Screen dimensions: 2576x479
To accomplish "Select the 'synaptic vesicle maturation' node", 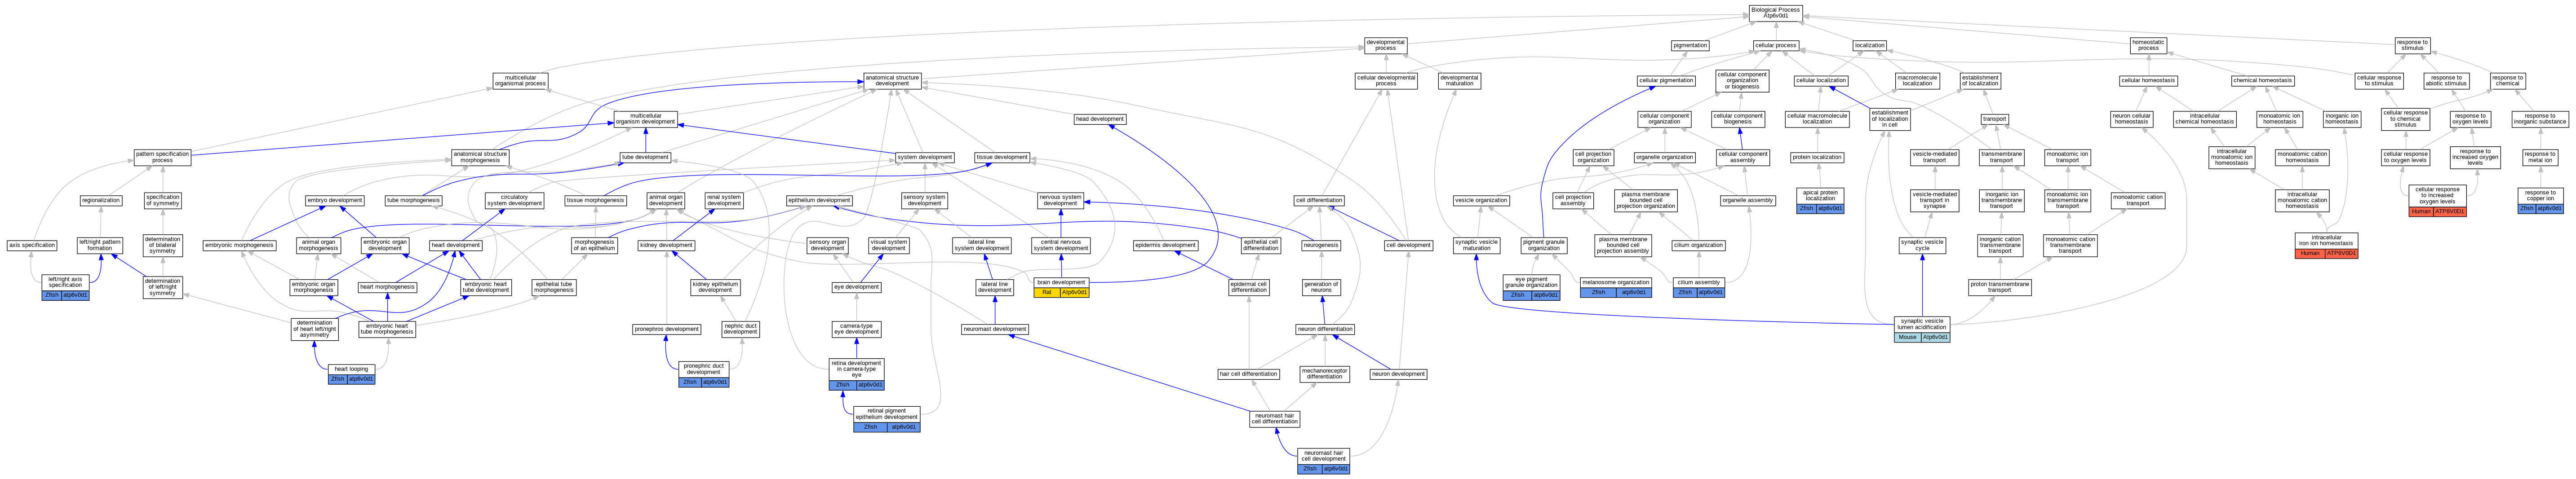I will point(1477,245).
